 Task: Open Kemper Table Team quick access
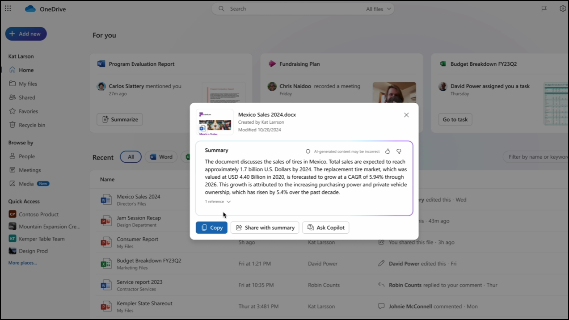pyautogui.click(x=42, y=239)
